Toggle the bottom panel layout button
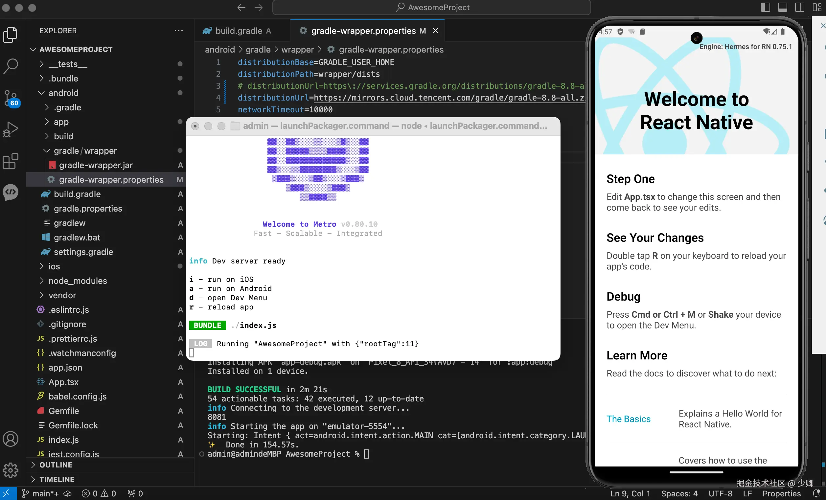Viewport: 826px width, 500px height. pyautogui.click(x=782, y=7)
